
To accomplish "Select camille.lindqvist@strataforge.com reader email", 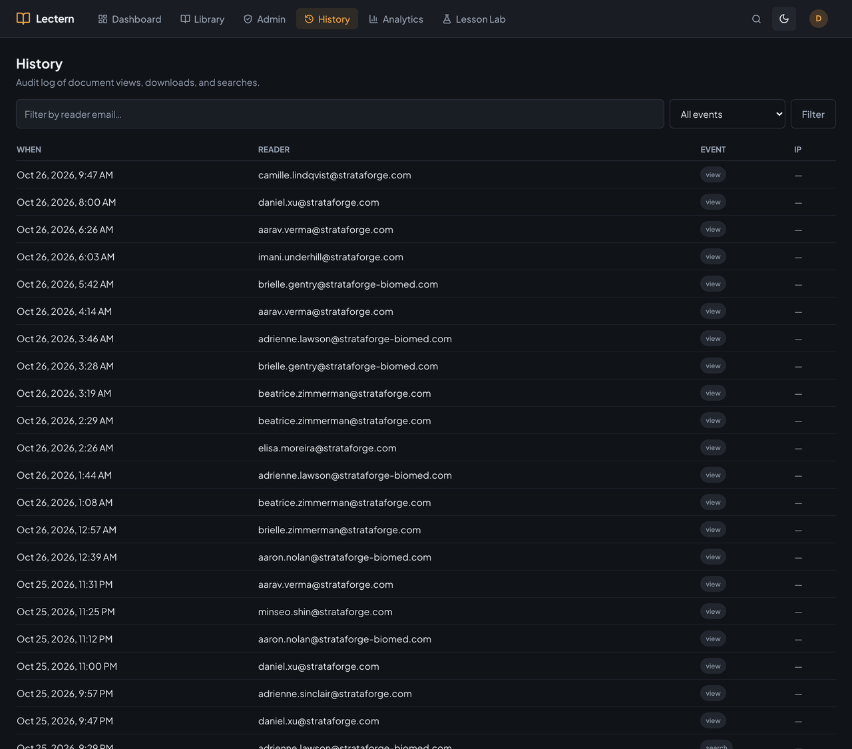I will pyautogui.click(x=335, y=175).
